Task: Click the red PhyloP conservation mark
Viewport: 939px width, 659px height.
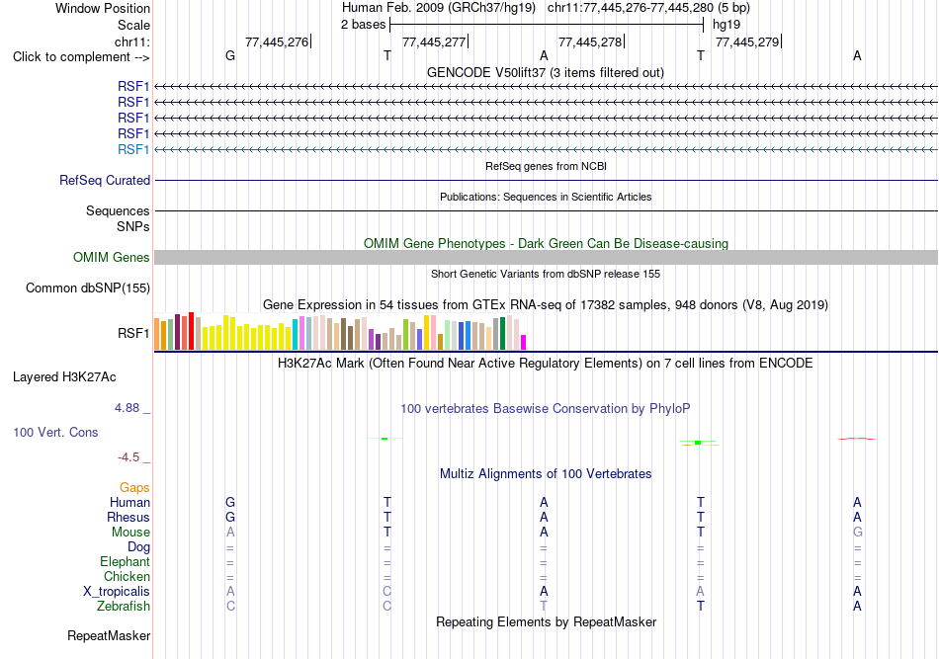Action: click(x=857, y=439)
